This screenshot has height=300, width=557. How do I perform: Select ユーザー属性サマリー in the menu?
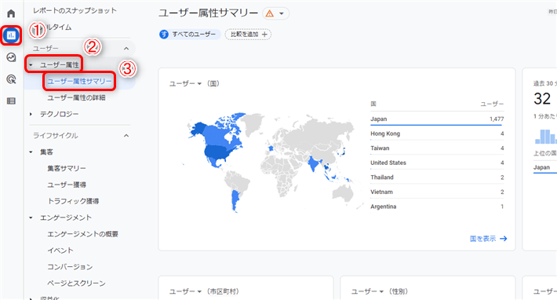[x=79, y=81]
